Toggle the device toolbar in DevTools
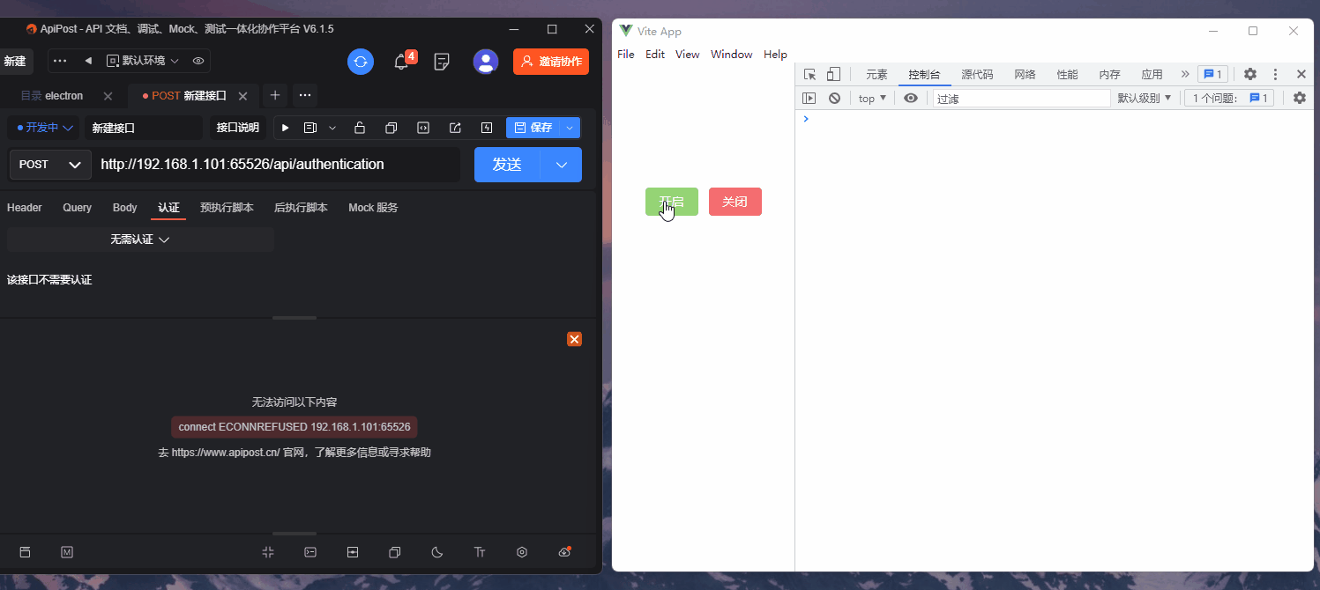Image resolution: width=1320 pixels, height=590 pixels. 833,75
